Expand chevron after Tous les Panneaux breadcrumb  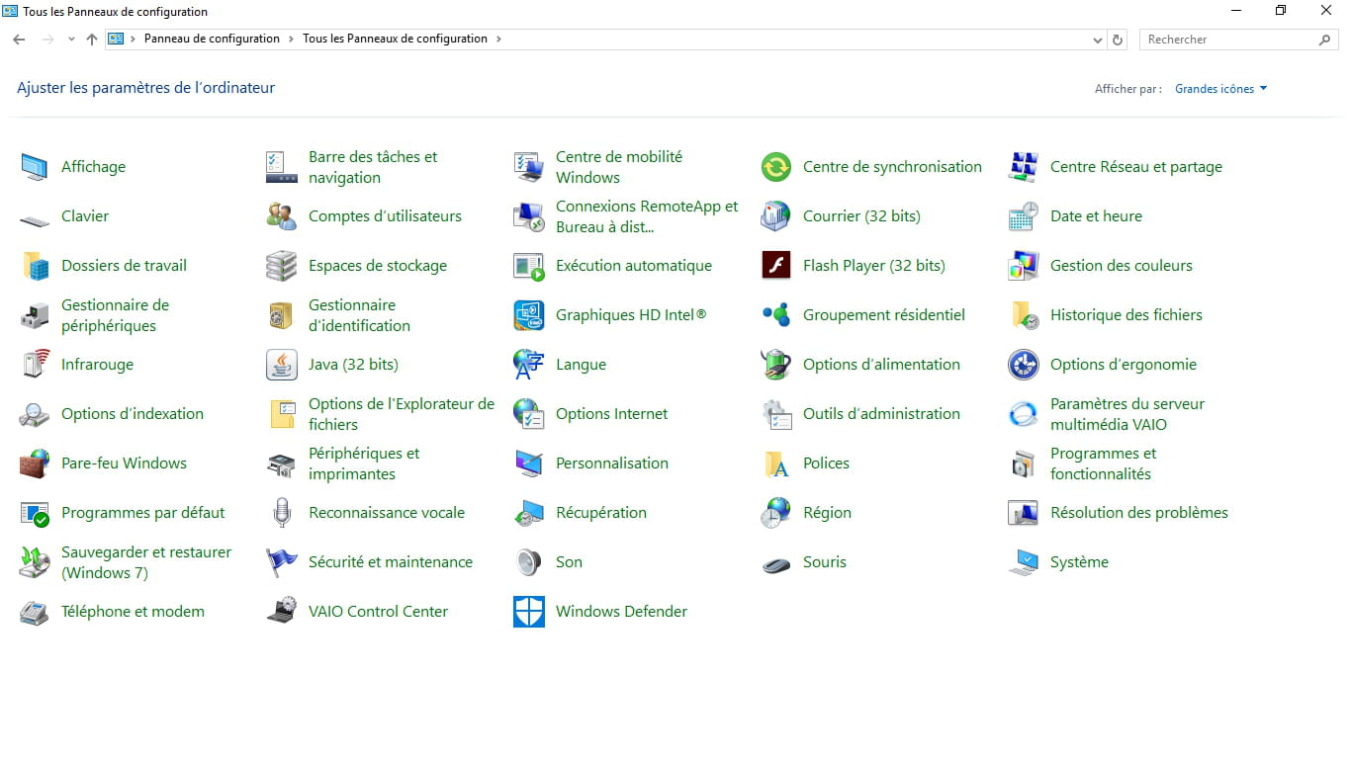click(x=498, y=40)
